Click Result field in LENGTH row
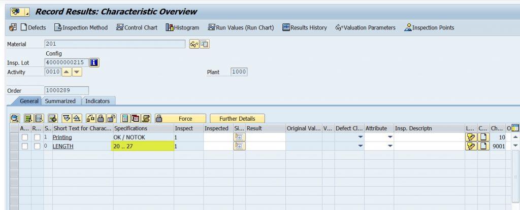 [x=266, y=146]
